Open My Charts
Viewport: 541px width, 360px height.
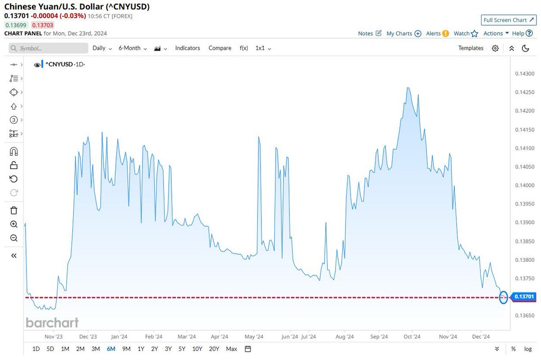pyautogui.click(x=404, y=33)
